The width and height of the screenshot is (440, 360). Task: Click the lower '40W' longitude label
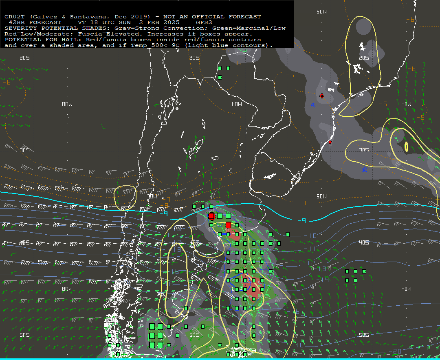click(406, 289)
